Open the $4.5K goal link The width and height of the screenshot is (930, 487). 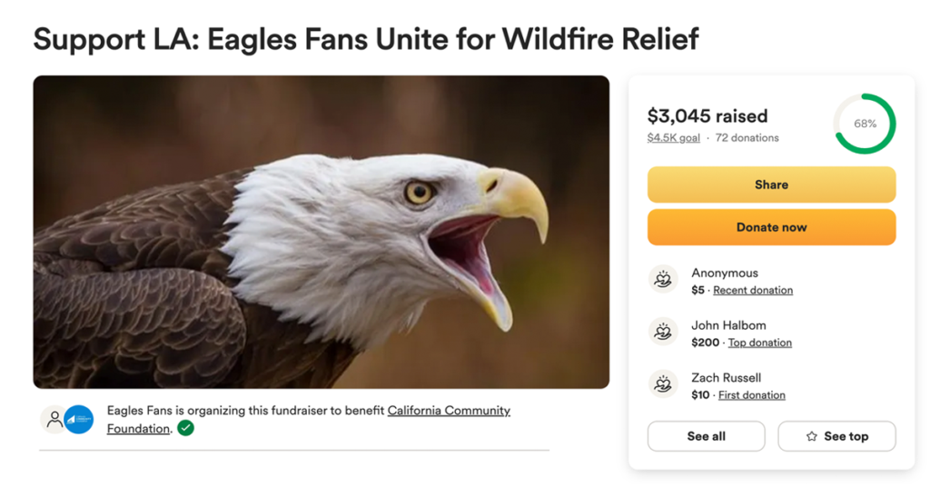tap(673, 138)
